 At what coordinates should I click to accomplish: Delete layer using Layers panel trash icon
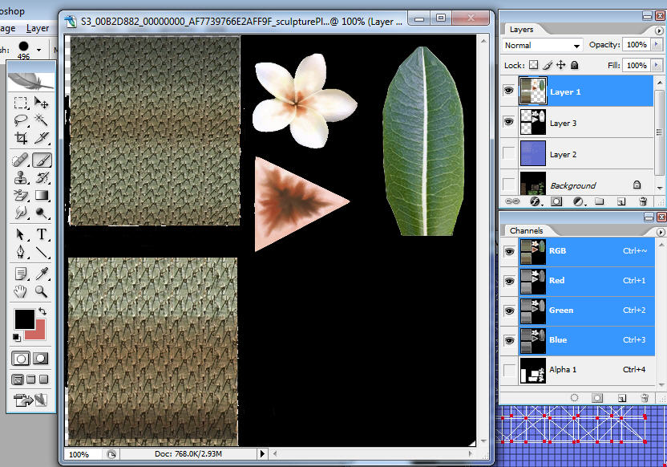click(x=644, y=201)
